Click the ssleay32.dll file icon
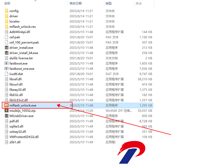198x166 pixels. point(7,132)
